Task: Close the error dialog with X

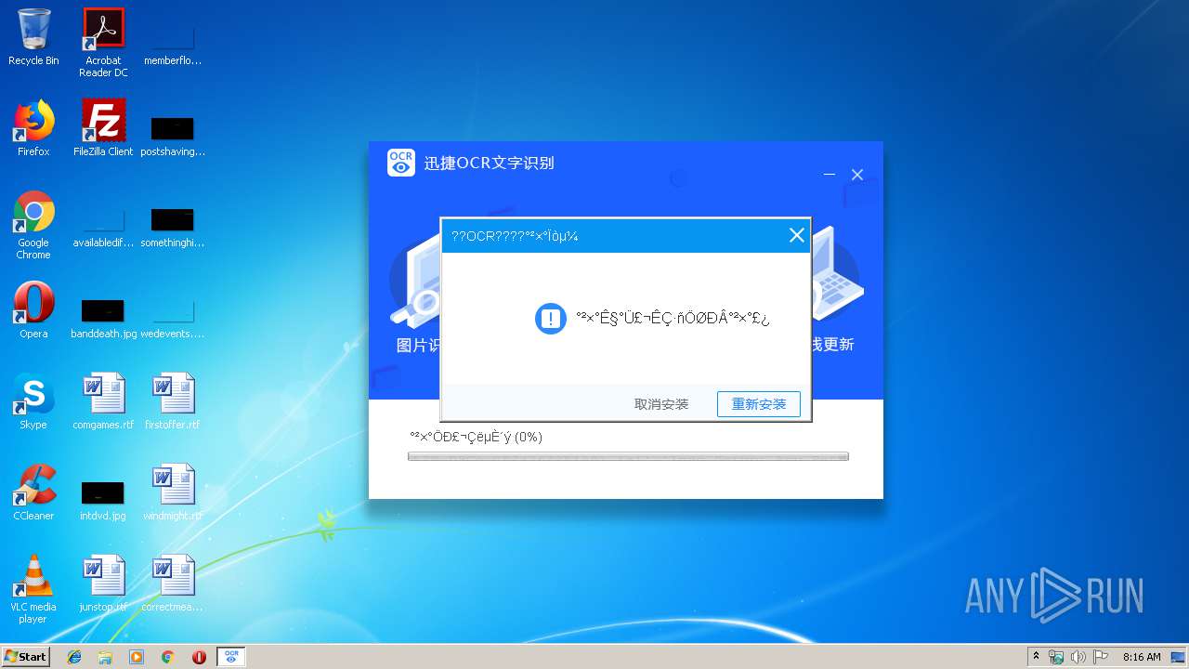Action: [x=796, y=236]
